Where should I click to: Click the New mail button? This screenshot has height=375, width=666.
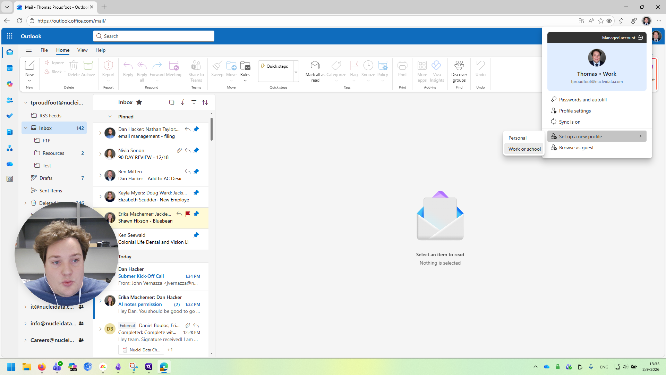click(29, 68)
